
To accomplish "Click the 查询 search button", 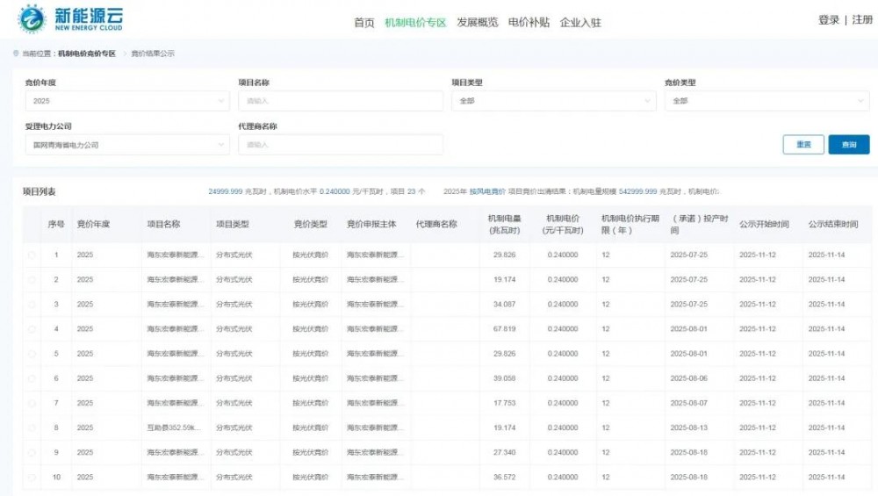I will (848, 145).
